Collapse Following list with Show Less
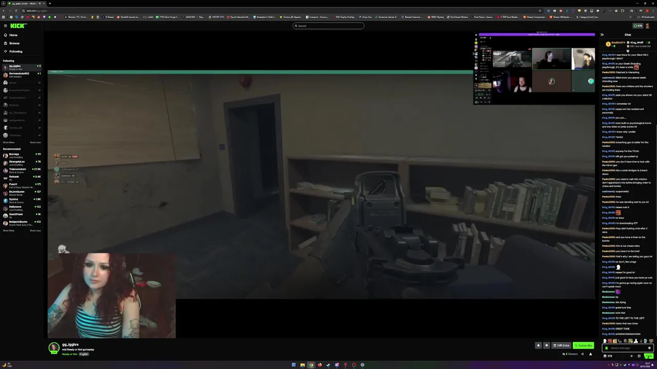The image size is (657, 369). 35,142
